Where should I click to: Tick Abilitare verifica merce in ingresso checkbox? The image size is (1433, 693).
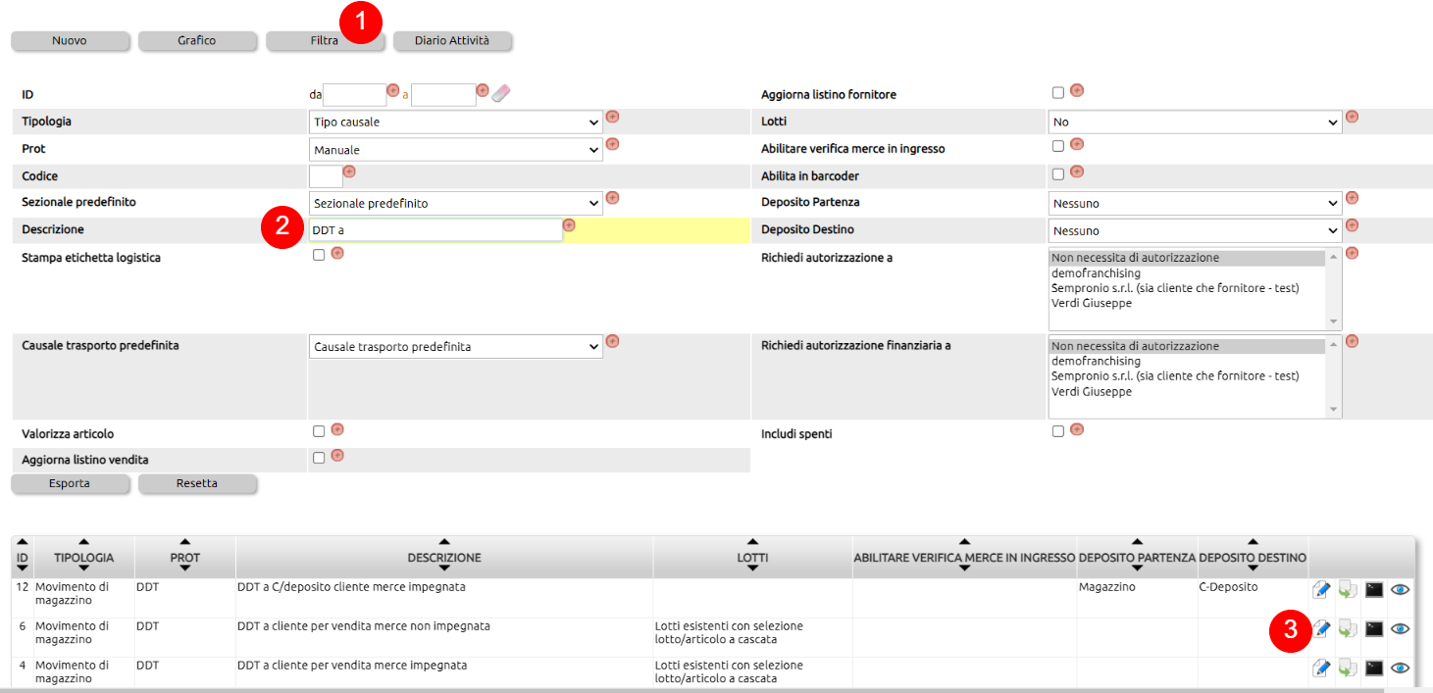coord(1057,146)
